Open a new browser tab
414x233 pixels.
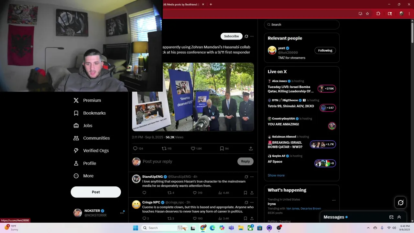211,5
